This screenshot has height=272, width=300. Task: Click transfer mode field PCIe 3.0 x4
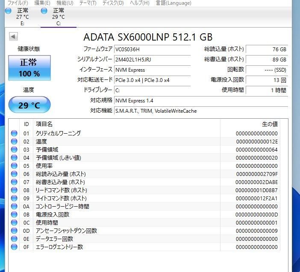tap(152, 80)
